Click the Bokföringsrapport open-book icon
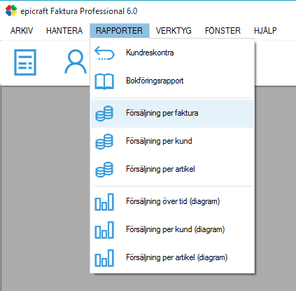This screenshot has height=291, width=296. tap(104, 81)
